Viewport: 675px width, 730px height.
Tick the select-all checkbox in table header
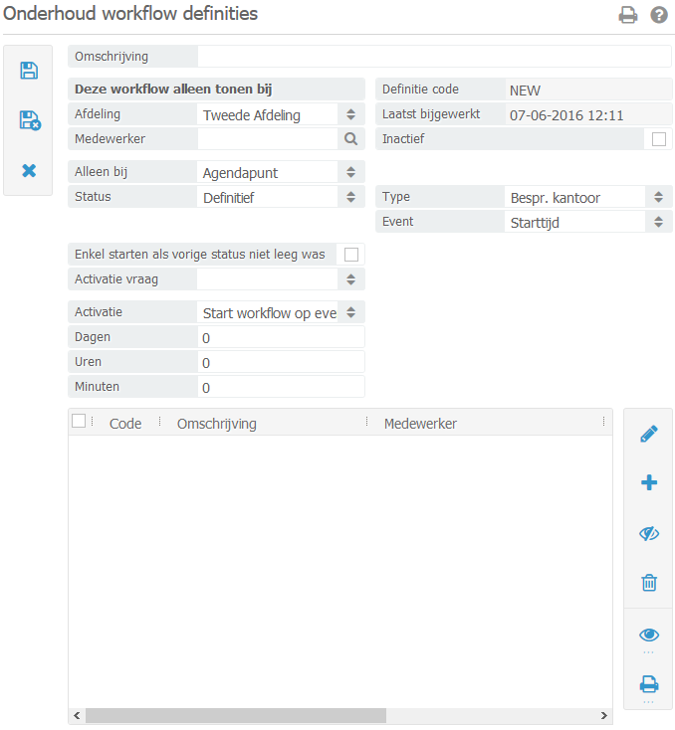79,422
